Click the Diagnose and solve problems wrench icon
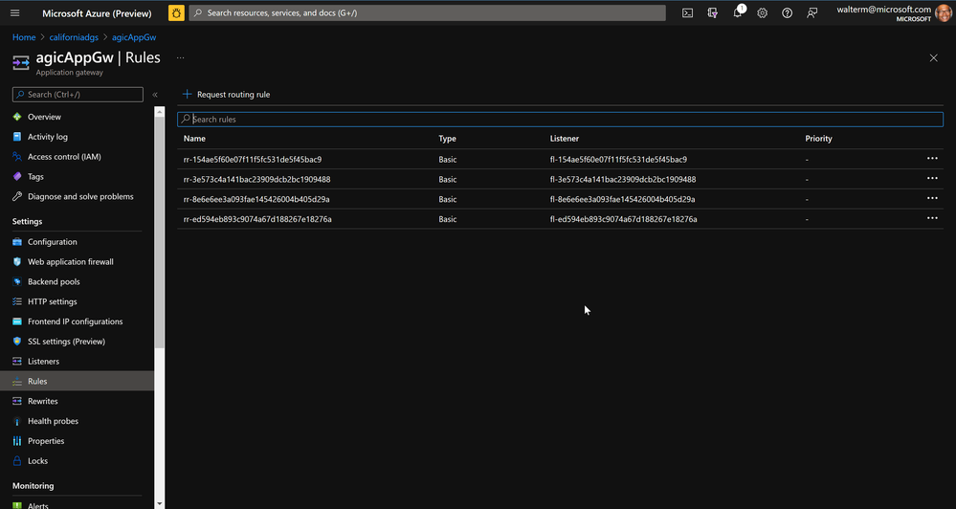The image size is (956, 509). (x=17, y=196)
